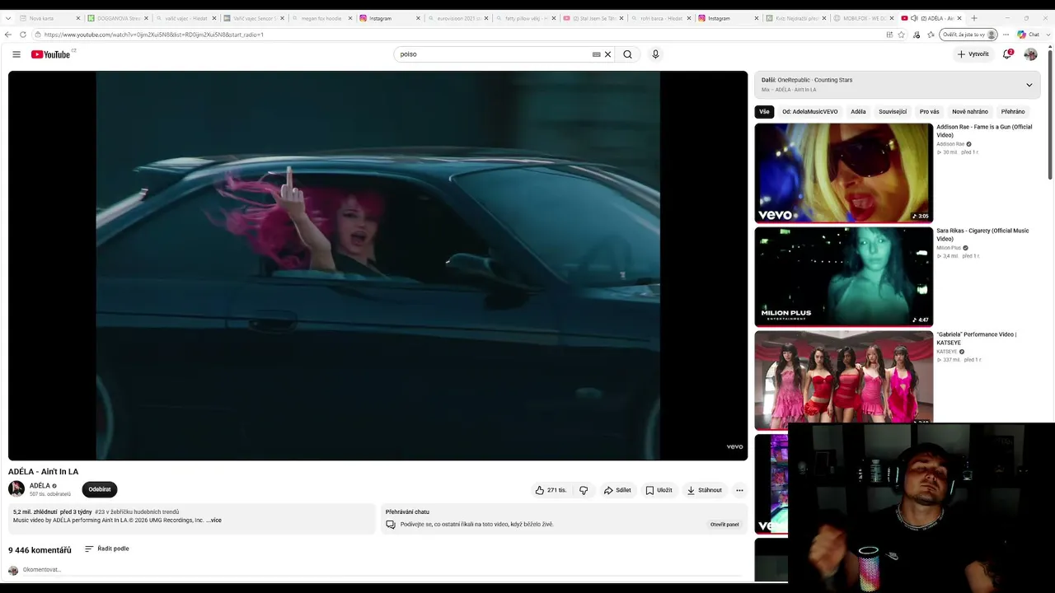This screenshot has width=1055, height=593.
Task: Select the Pro vás filter chip
Action: click(x=930, y=112)
